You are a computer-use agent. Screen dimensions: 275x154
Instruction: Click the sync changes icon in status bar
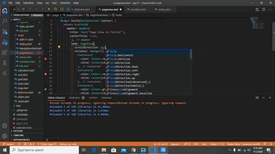[x=19, y=144]
